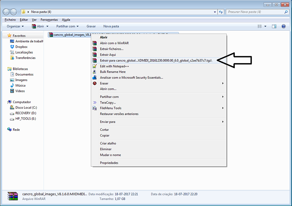Click Notepad++ icon in context menu
The width and height of the screenshot is (292, 206).
pyautogui.click(x=94, y=66)
